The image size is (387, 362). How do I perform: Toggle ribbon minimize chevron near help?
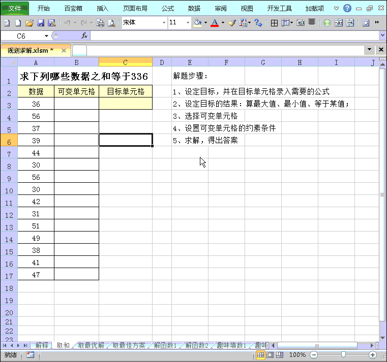[x=336, y=9]
